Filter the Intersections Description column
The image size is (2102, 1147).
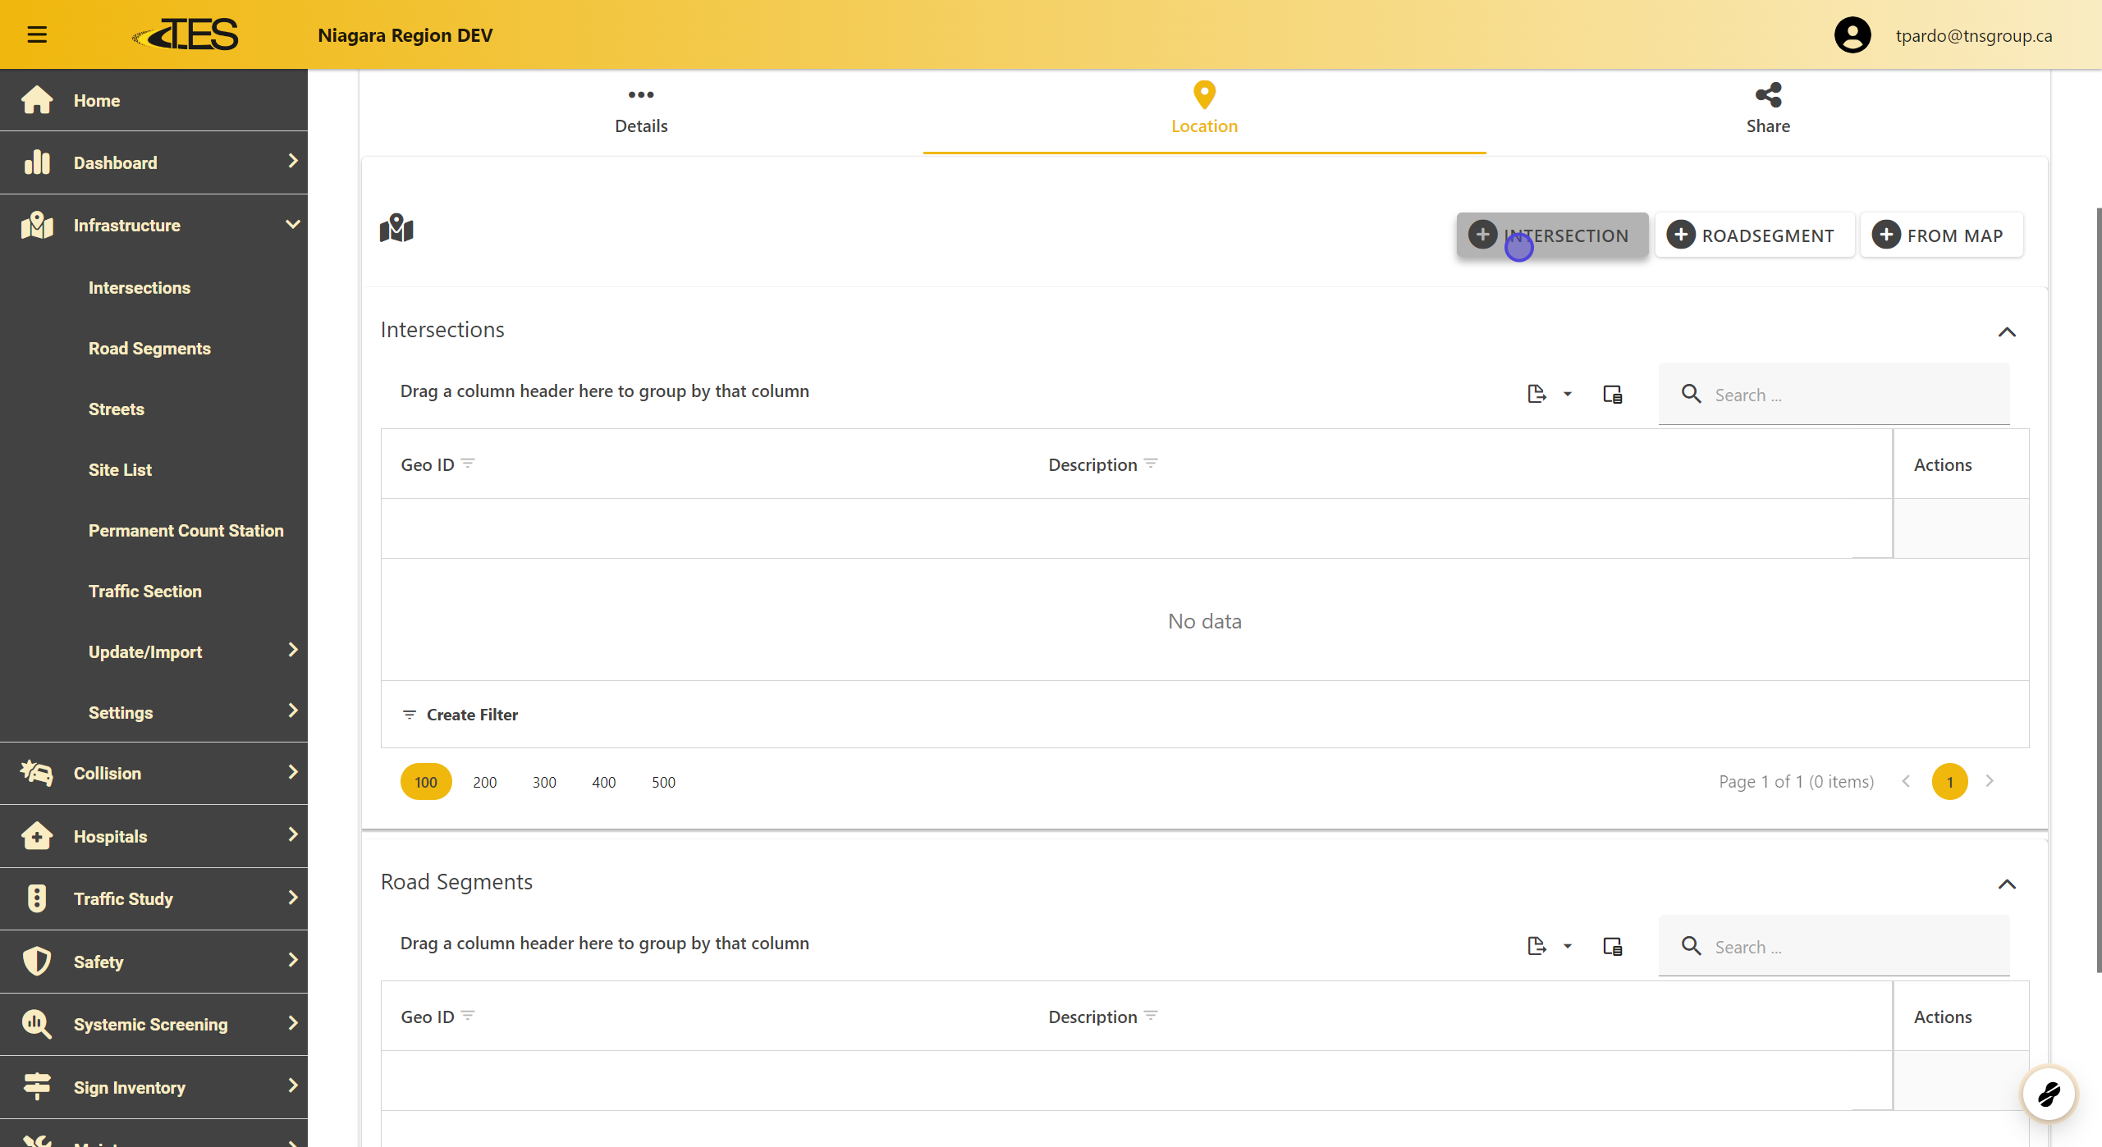click(x=1152, y=464)
